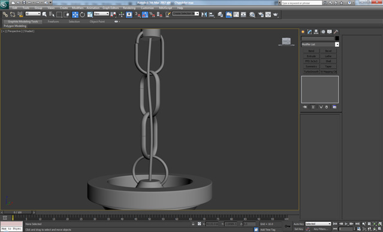The image size is (383, 232).
Task: Switch to the Freeform ribbon tab
Action: tap(53, 22)
